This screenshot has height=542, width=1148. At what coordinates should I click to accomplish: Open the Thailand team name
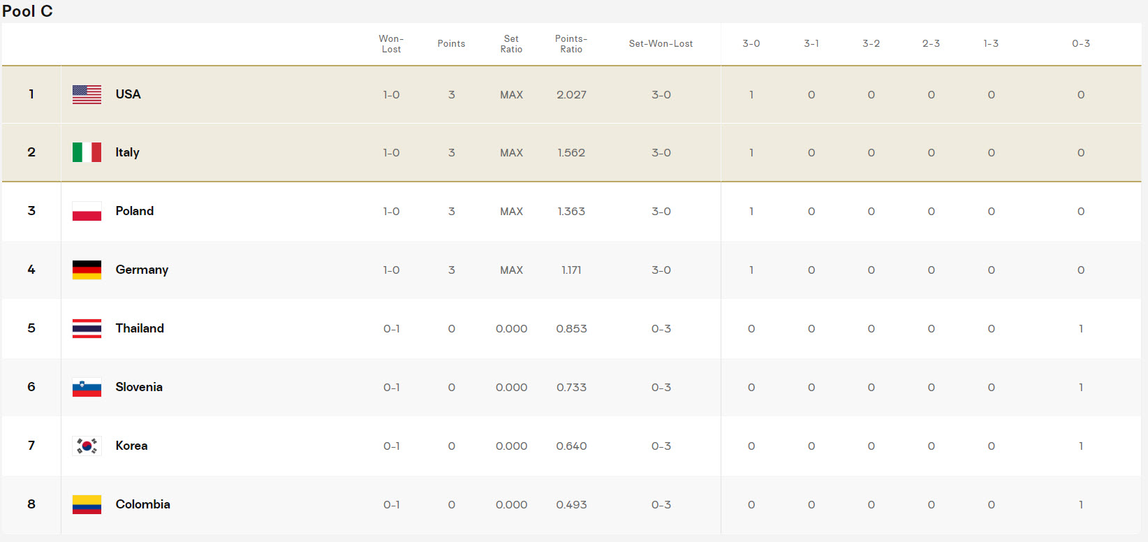(x=140, y=328)
